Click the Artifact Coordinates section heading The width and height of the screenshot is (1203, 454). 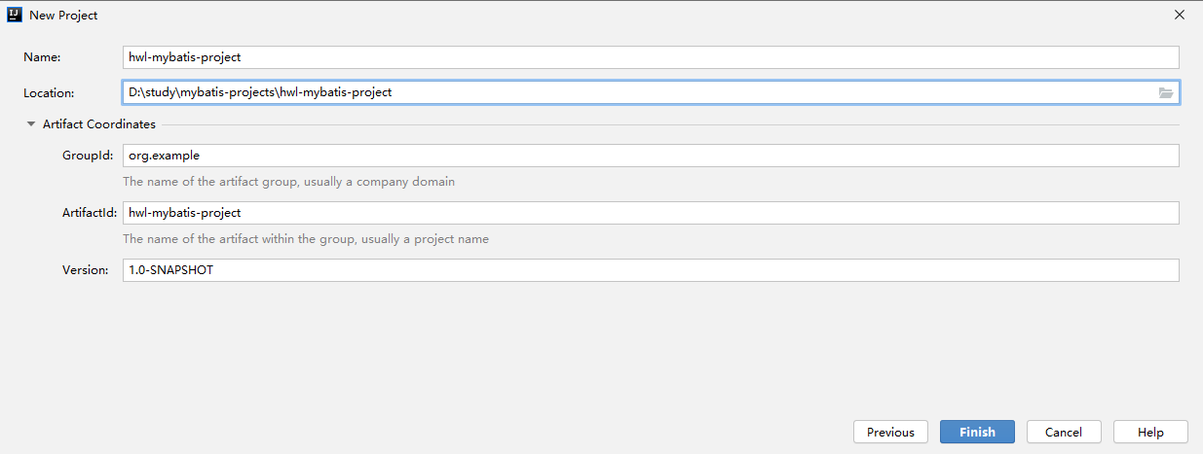(x=98, y=124)
